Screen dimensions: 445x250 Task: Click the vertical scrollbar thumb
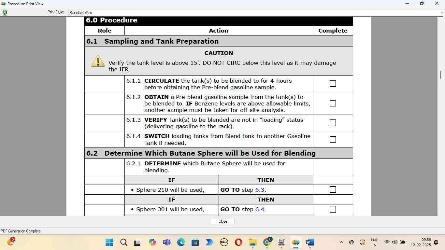[x=440, y=75]
